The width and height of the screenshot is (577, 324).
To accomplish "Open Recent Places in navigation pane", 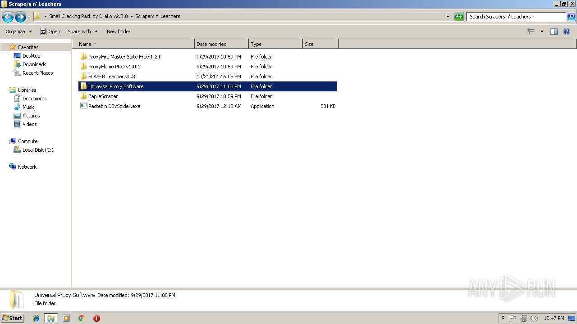I will pyautogui.click(x=37, y=73).
